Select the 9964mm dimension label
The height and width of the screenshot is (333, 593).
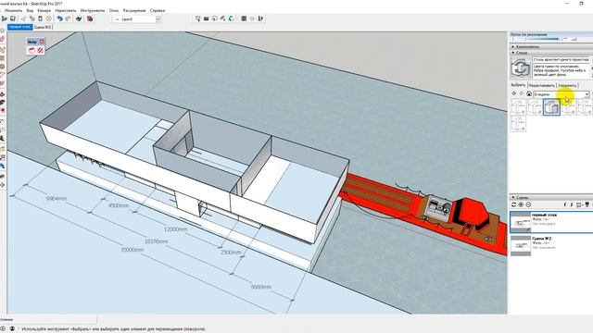click(x=57, y=198)
